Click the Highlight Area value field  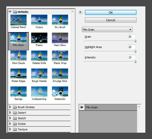(x=131, y=47)
